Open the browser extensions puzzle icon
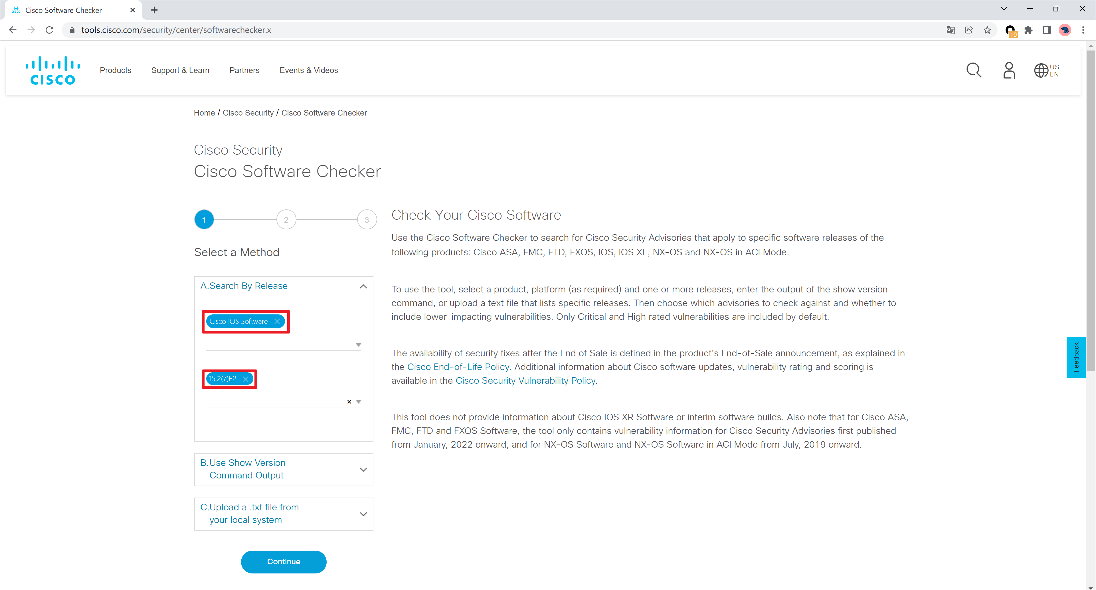 point(1028,30)
